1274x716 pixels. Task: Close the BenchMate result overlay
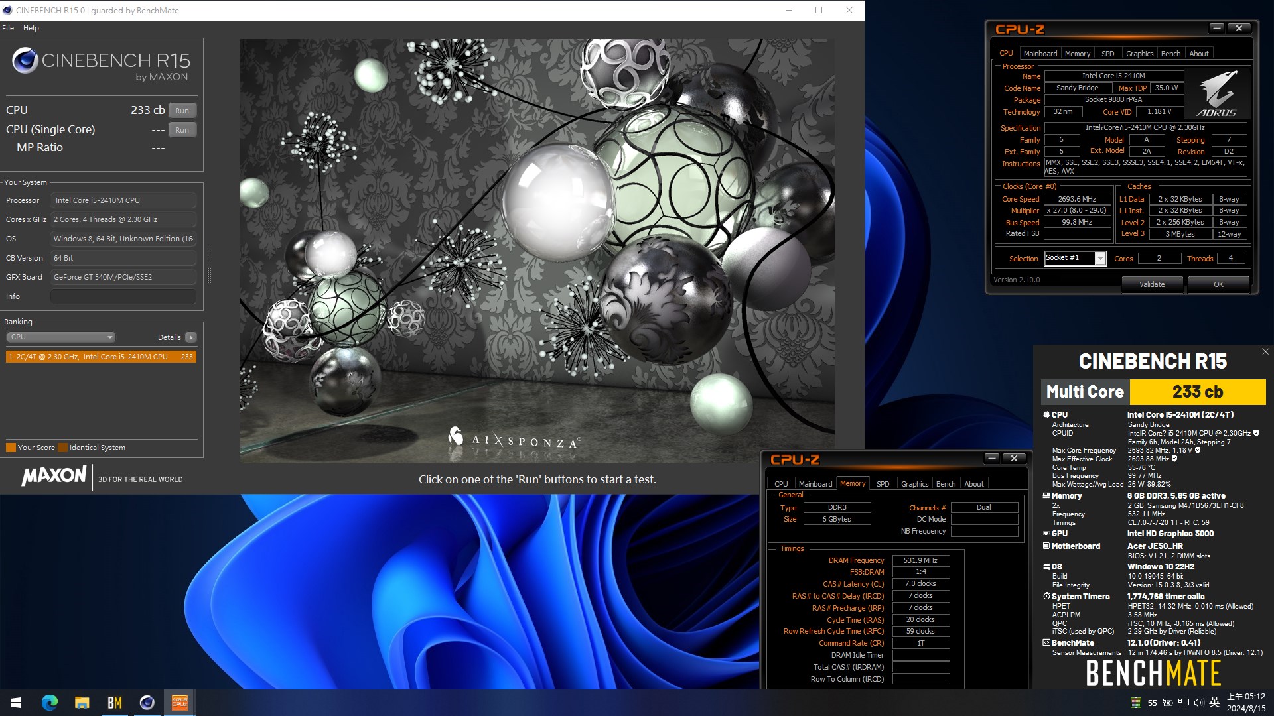(1265, 352)
